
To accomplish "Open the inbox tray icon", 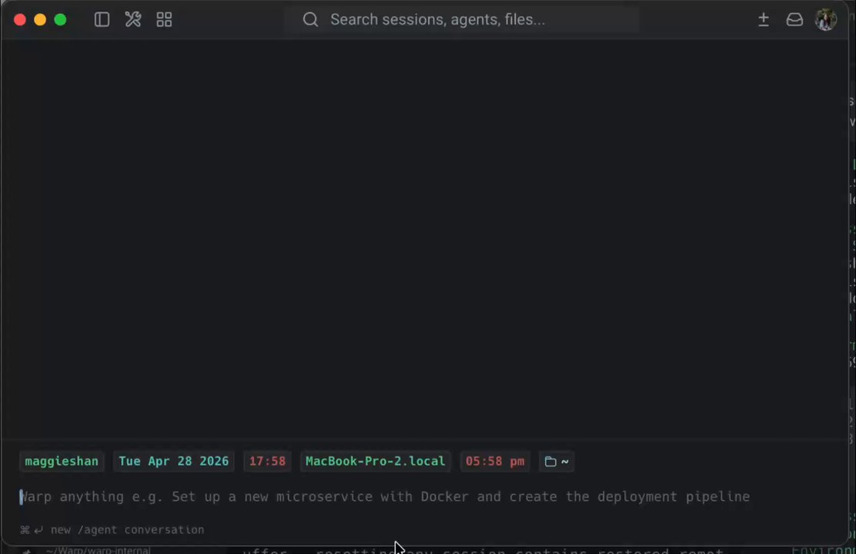I will click(x=794, y=20).
